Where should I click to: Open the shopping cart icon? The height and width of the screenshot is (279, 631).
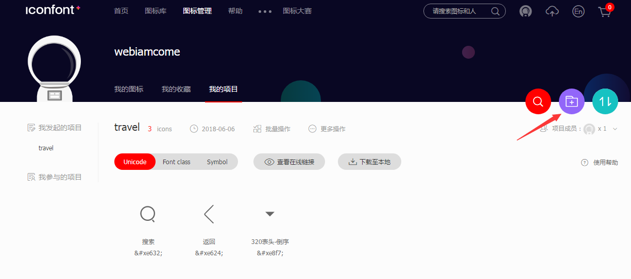(x=605, y=11)
